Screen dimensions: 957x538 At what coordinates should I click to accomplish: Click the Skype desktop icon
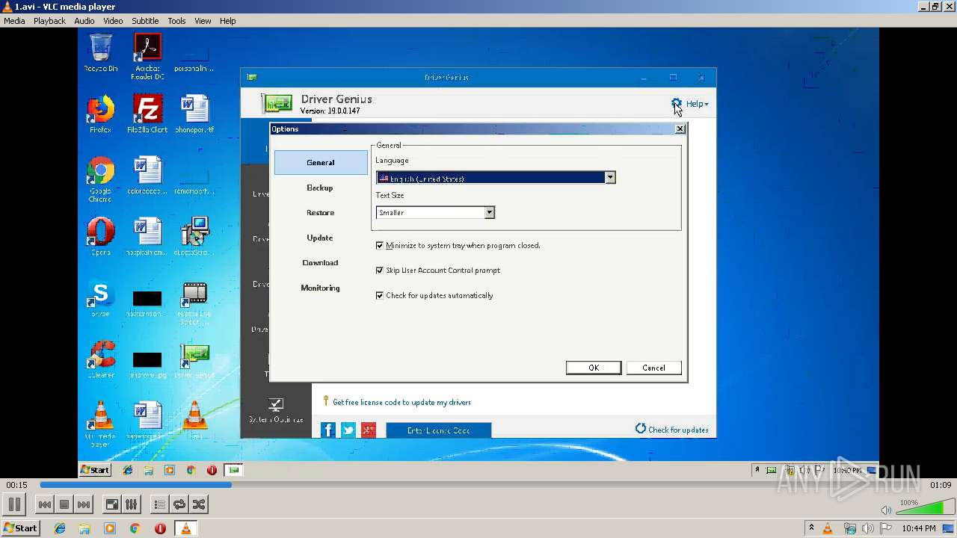point(100,299)
